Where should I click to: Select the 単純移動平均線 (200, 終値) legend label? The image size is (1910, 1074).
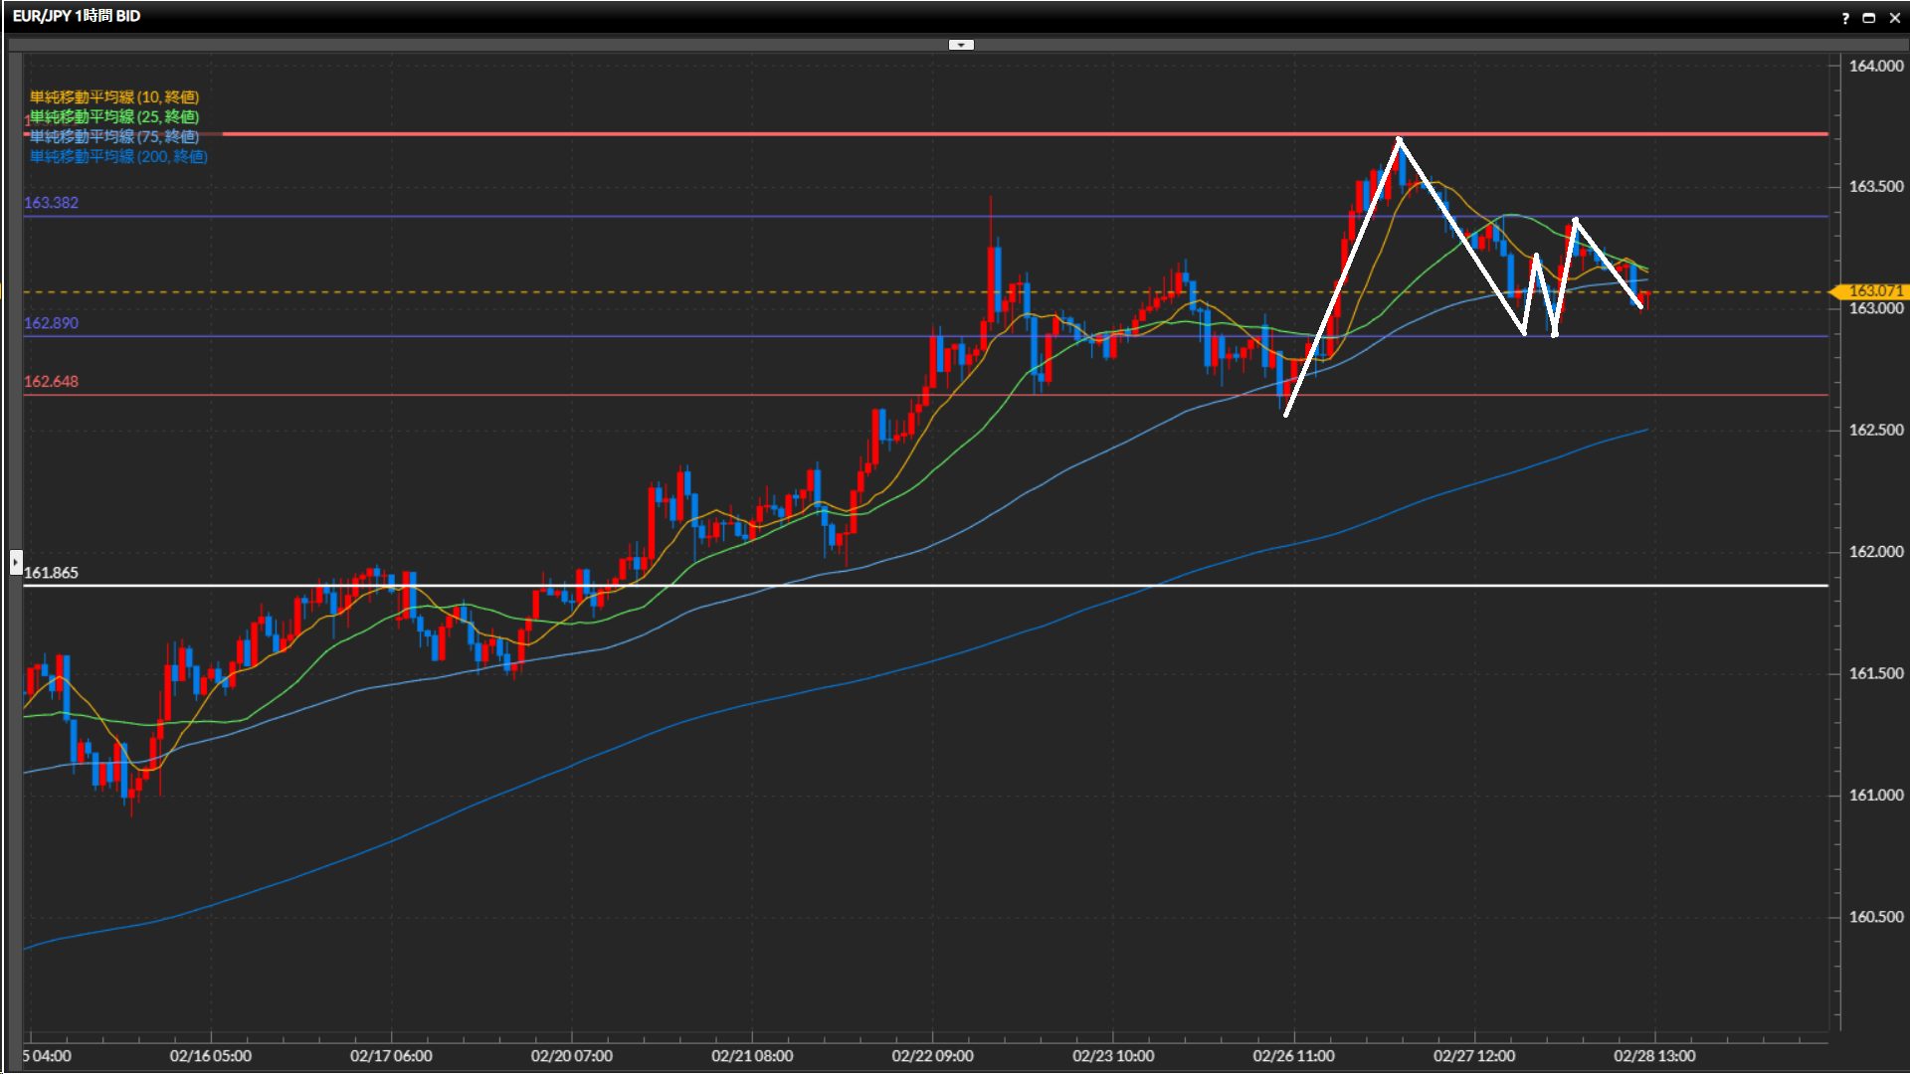pyautogui.click(x=118, y=156)
